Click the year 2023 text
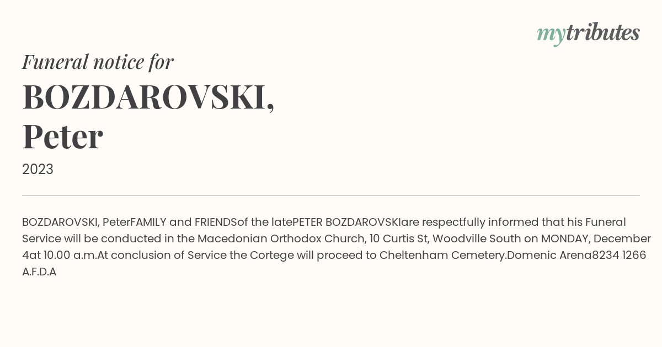Image resolution: width=662 pixels, height=347 pixels. click(x=38, y=169)
